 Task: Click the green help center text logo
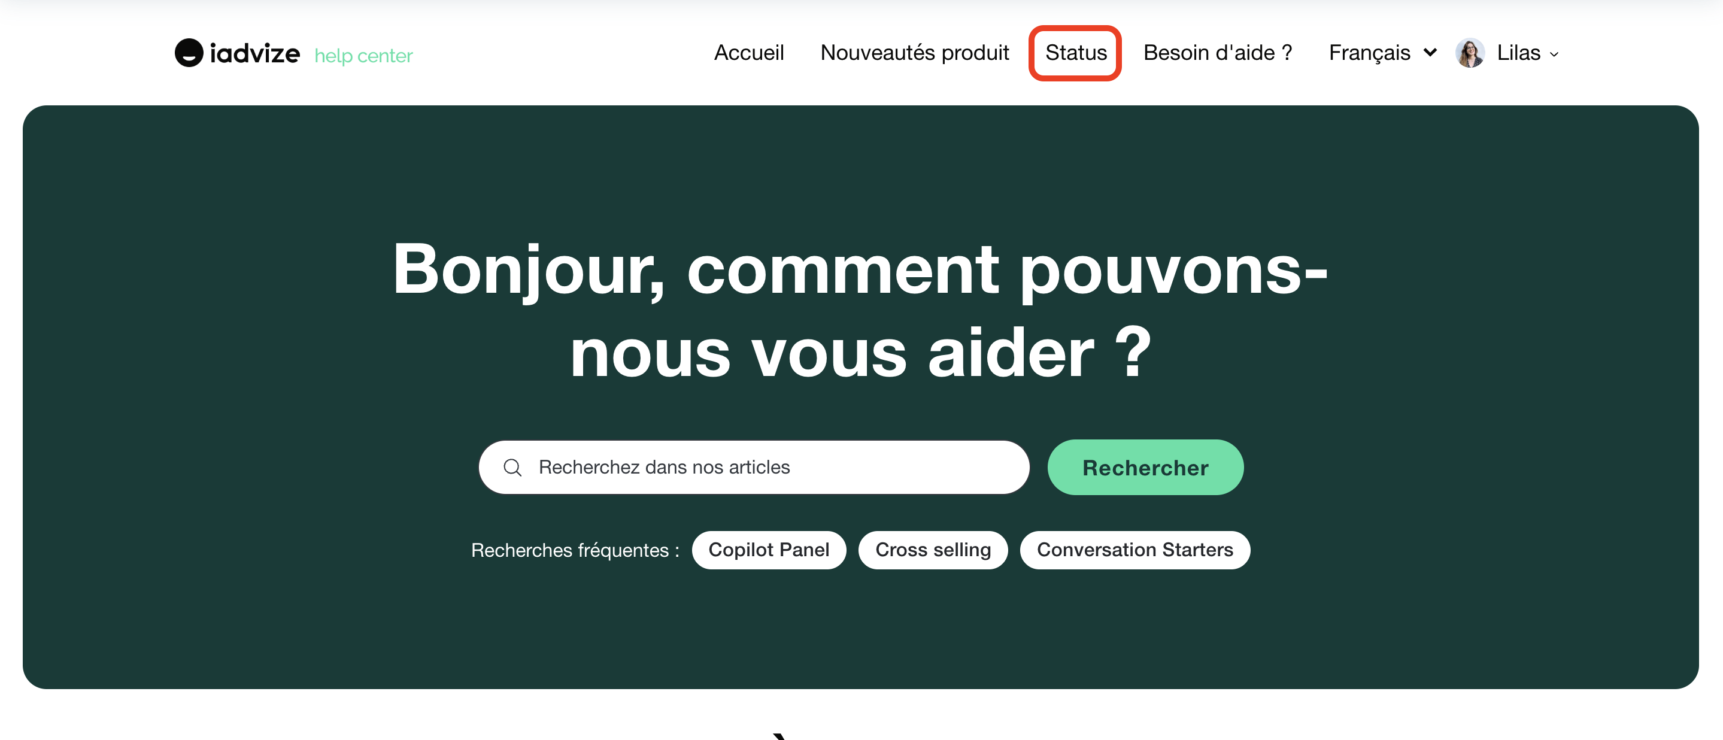[x=363, y=56]
